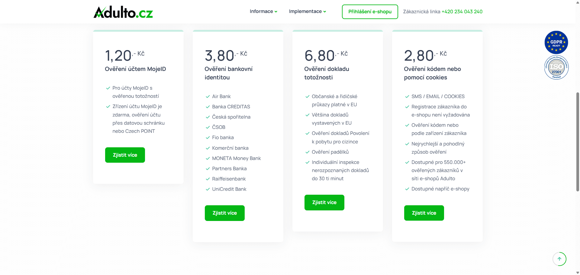Expand the Informace menu

tap(263, 11)
